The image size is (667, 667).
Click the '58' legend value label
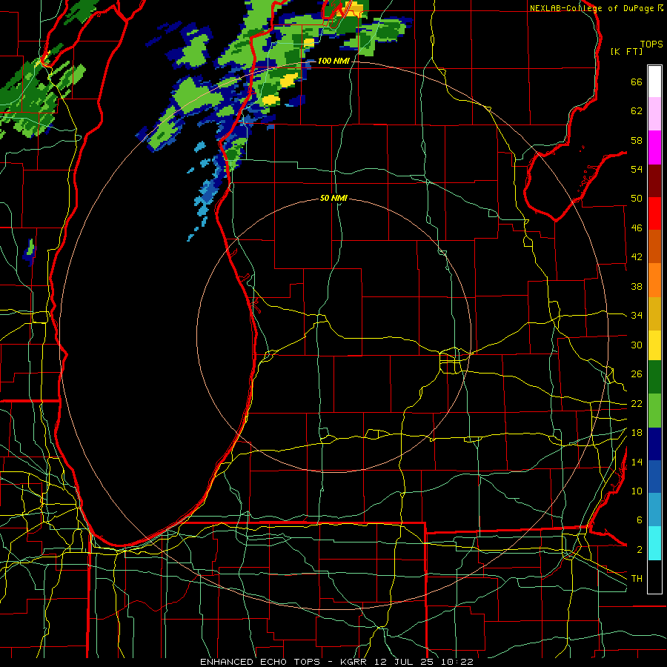coord(637,140)
